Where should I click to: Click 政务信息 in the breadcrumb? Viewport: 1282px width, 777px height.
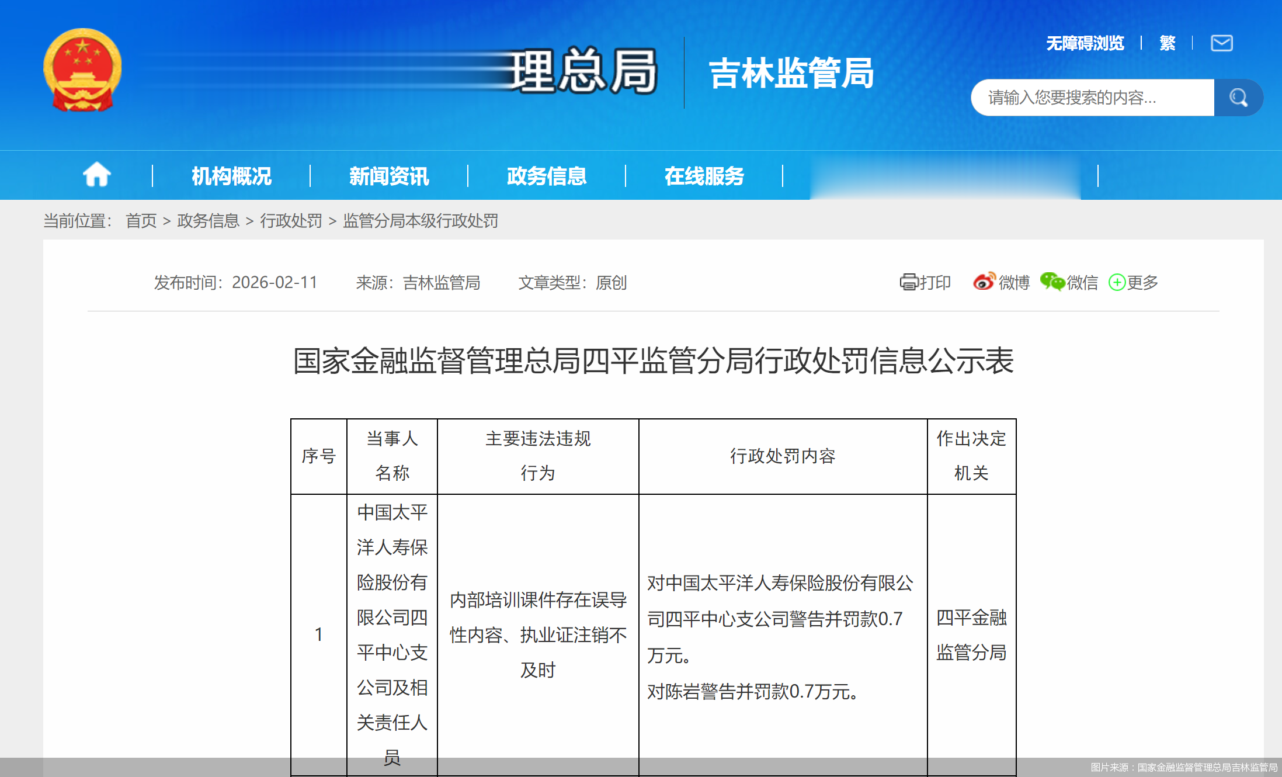[x=208, y=221]
